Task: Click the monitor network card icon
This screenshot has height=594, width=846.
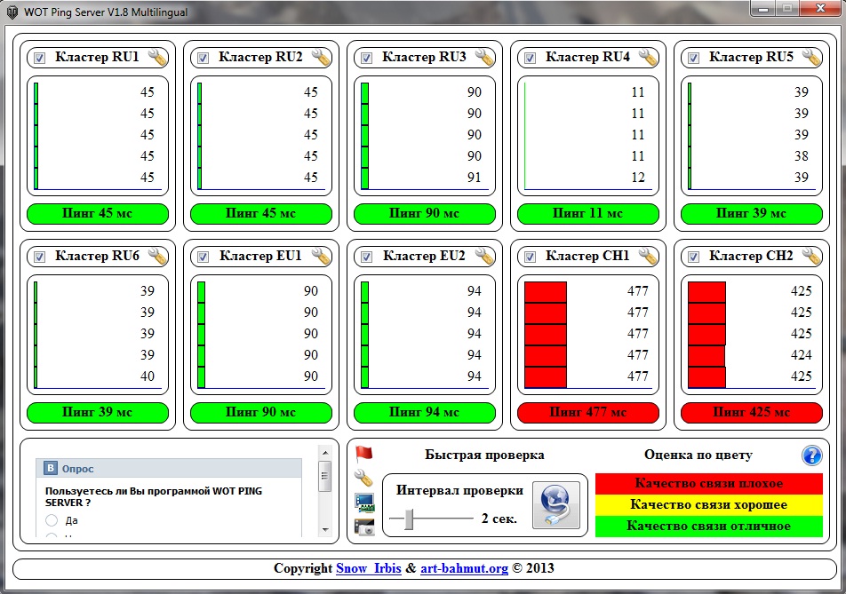Action: click(x=364, y=503)
